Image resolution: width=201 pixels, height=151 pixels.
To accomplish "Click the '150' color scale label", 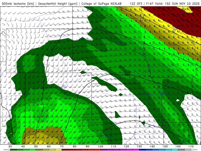I will click(165, 146).
